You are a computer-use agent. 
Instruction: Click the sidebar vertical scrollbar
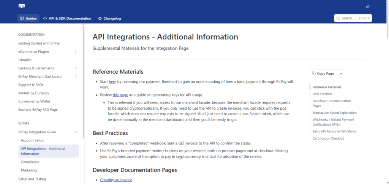(83, 82)
